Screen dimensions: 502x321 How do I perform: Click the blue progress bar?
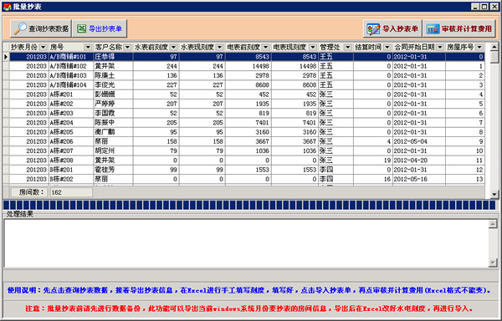tap(249, 205)
